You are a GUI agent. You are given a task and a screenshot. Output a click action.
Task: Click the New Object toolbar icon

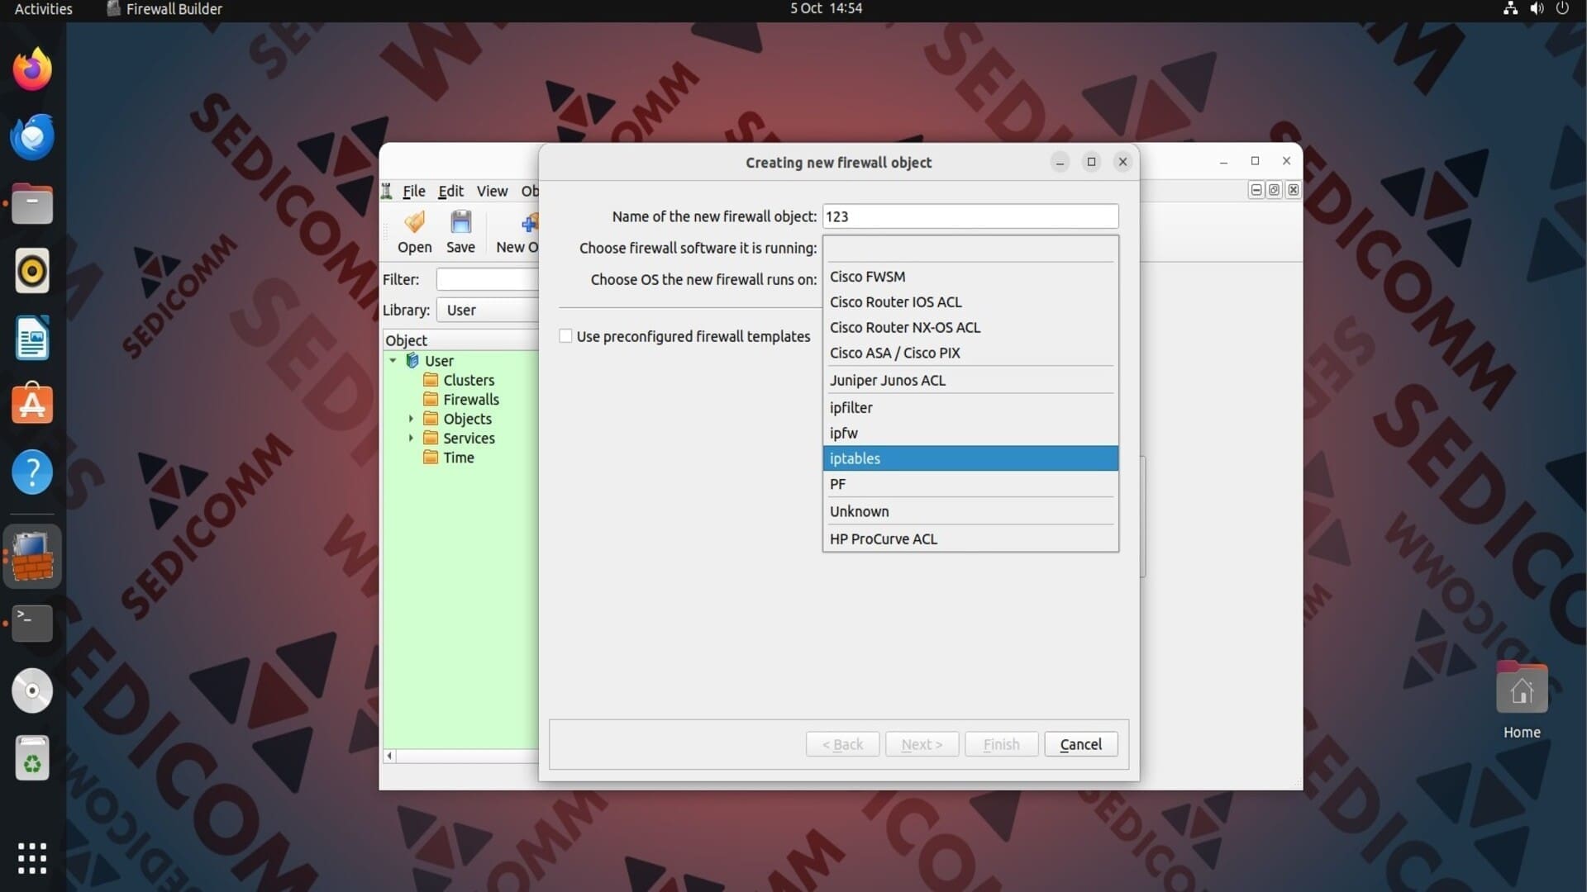530,223
